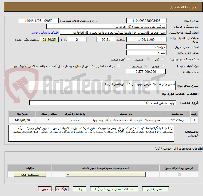Click the تاریخ نیاز column header
The image size is (203, 196).
tap(22, 114)
